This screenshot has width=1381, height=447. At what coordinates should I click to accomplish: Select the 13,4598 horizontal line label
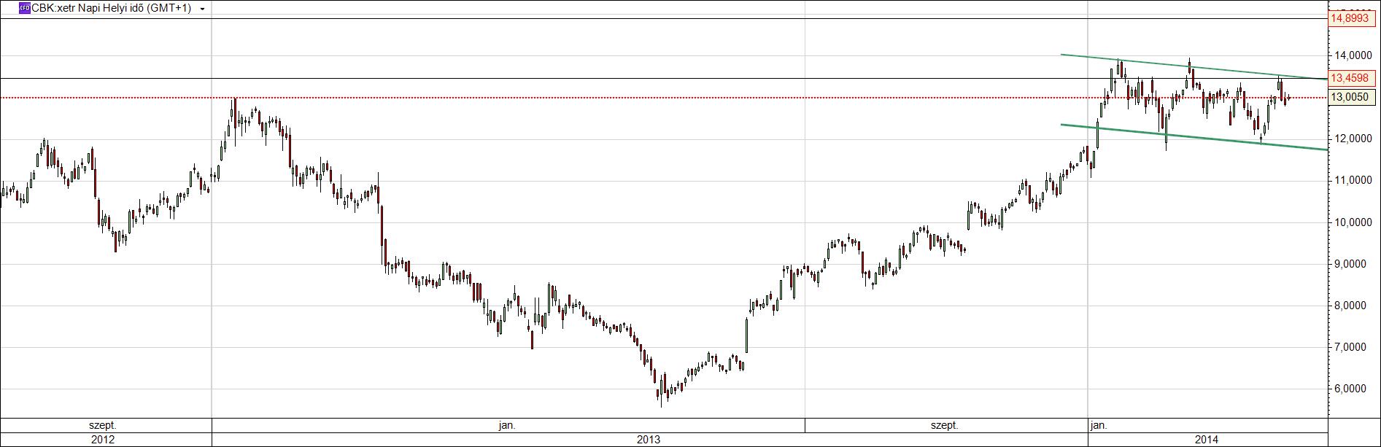[1353, 77]
